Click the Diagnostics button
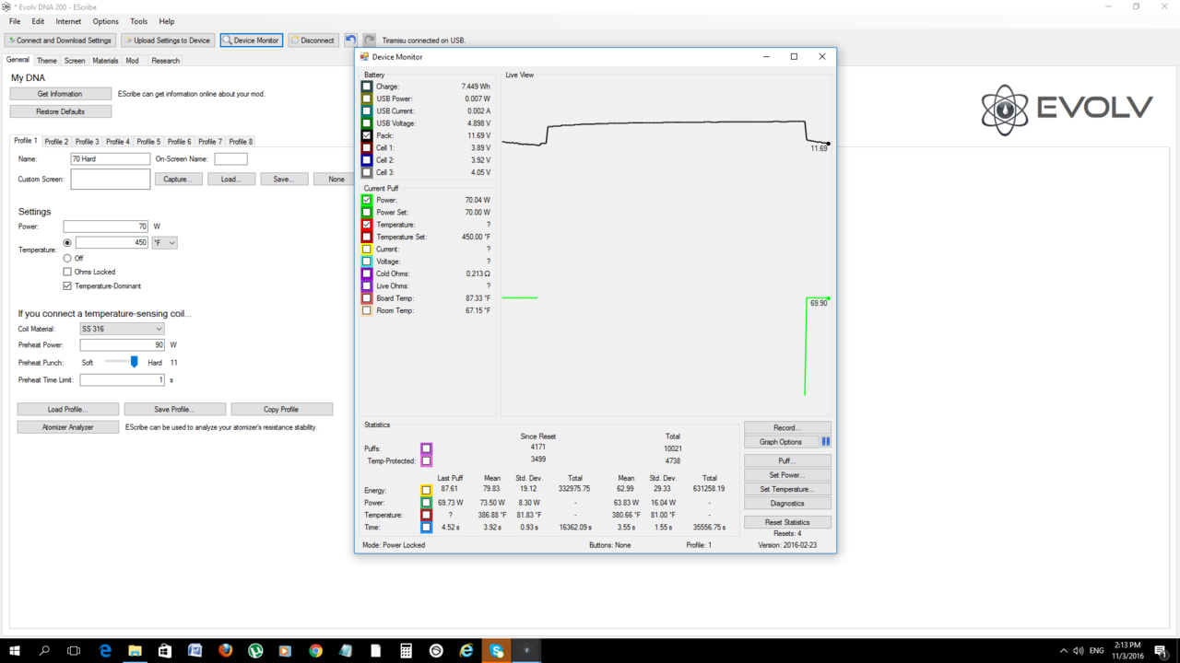This screenshot has height=663, width=1180. click(787, 504)
